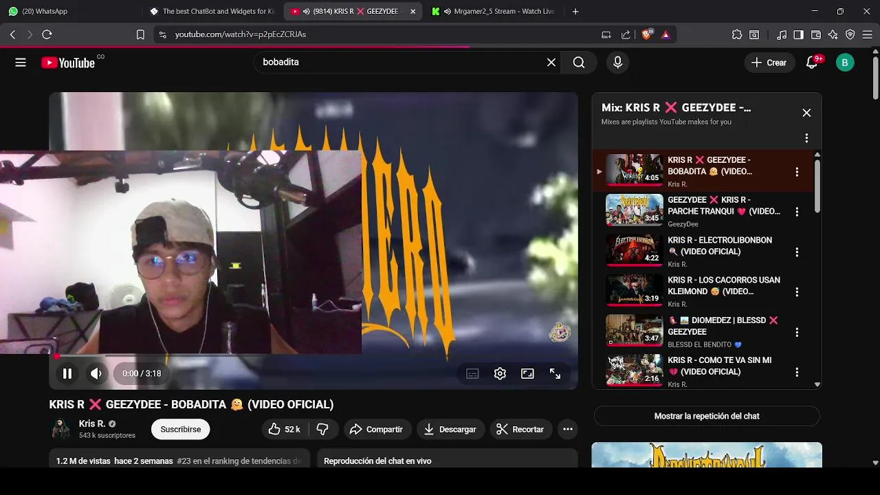This screenshot has width=880, height=495.
Task: Open Brave VPN shield icon
Action: (850, 34)
